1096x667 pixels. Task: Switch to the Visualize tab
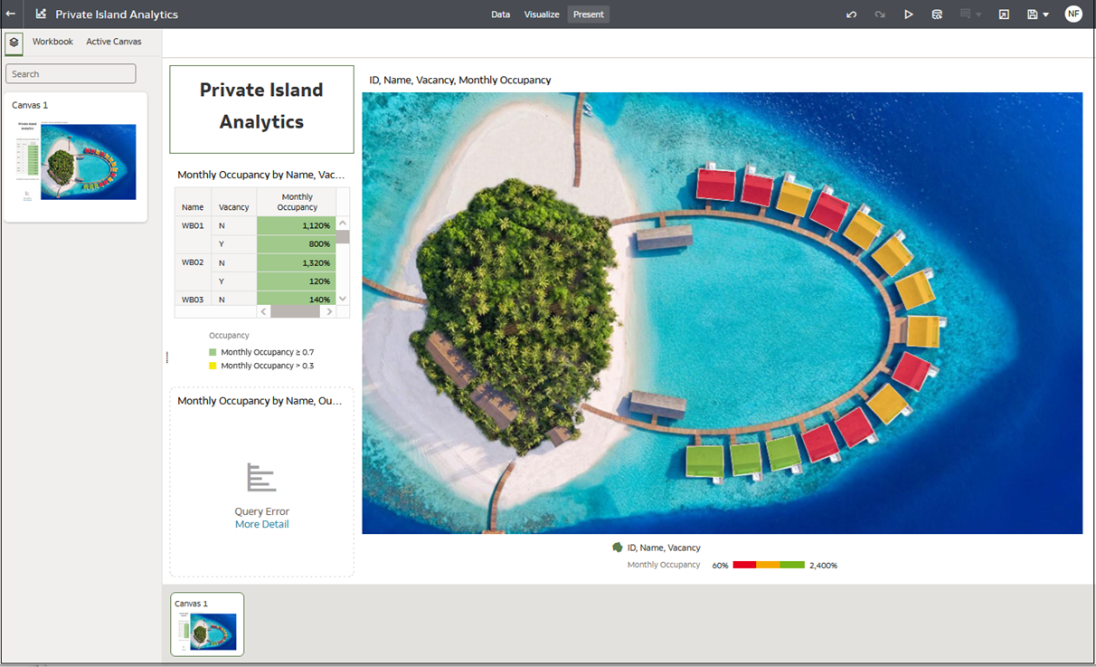point(542,14)
